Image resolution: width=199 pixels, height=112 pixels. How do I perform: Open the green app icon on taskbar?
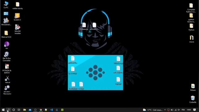(62, 110)
